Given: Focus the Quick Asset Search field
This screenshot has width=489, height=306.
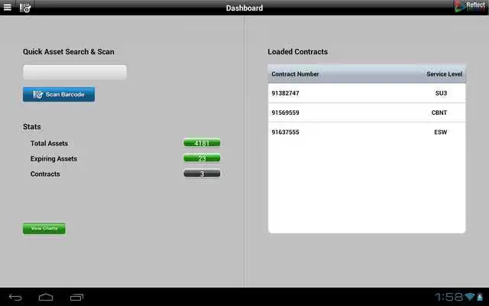Looking at the screenshot, I should pos(74,72).
